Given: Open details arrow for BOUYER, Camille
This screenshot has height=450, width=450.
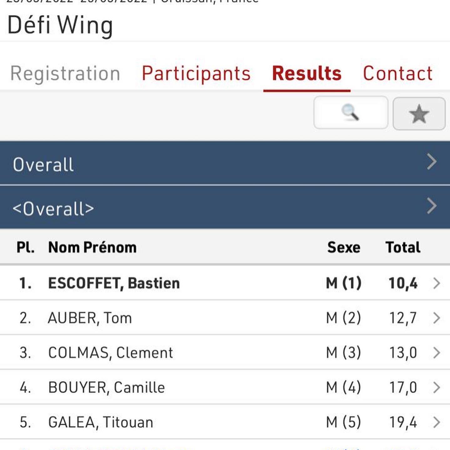Looking at the screenshot, I should (437, 387).
